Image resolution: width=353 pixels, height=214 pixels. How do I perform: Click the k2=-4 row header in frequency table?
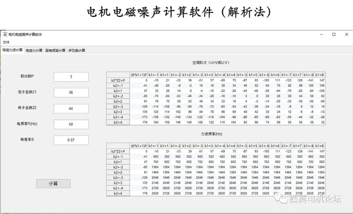[x=119, y=188]
